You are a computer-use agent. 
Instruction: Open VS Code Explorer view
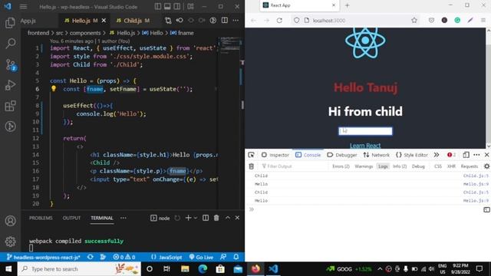(10, 22)
